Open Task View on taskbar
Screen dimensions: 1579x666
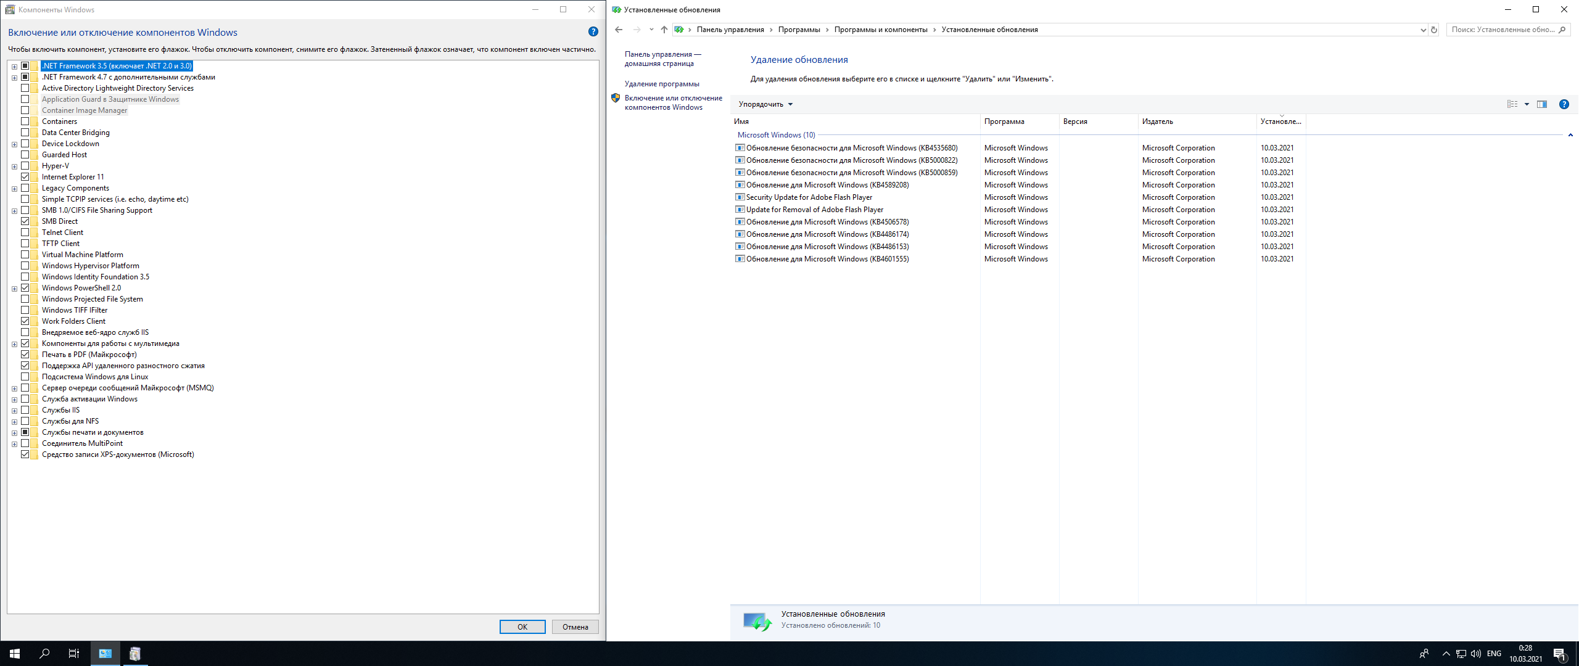coord(74,654)
